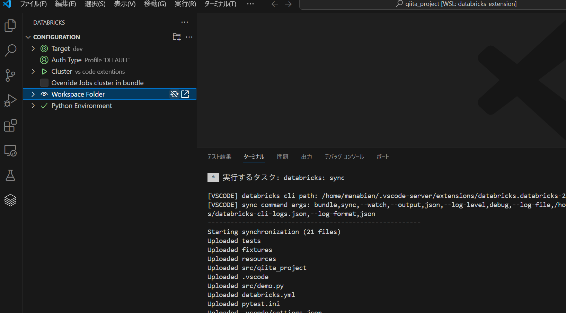The height and width of the screenshot is (313, 566).
Task: Open the Source Control view
Action: tap(10, 75)
